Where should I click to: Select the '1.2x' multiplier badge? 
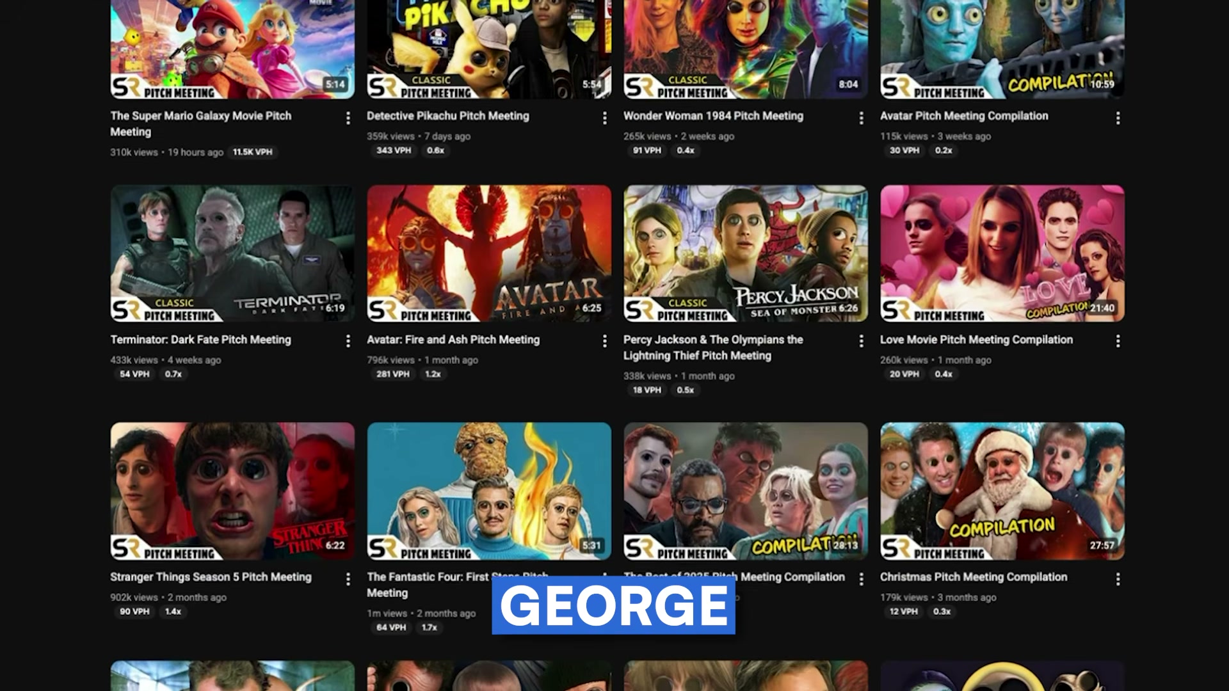pos(433,374)
